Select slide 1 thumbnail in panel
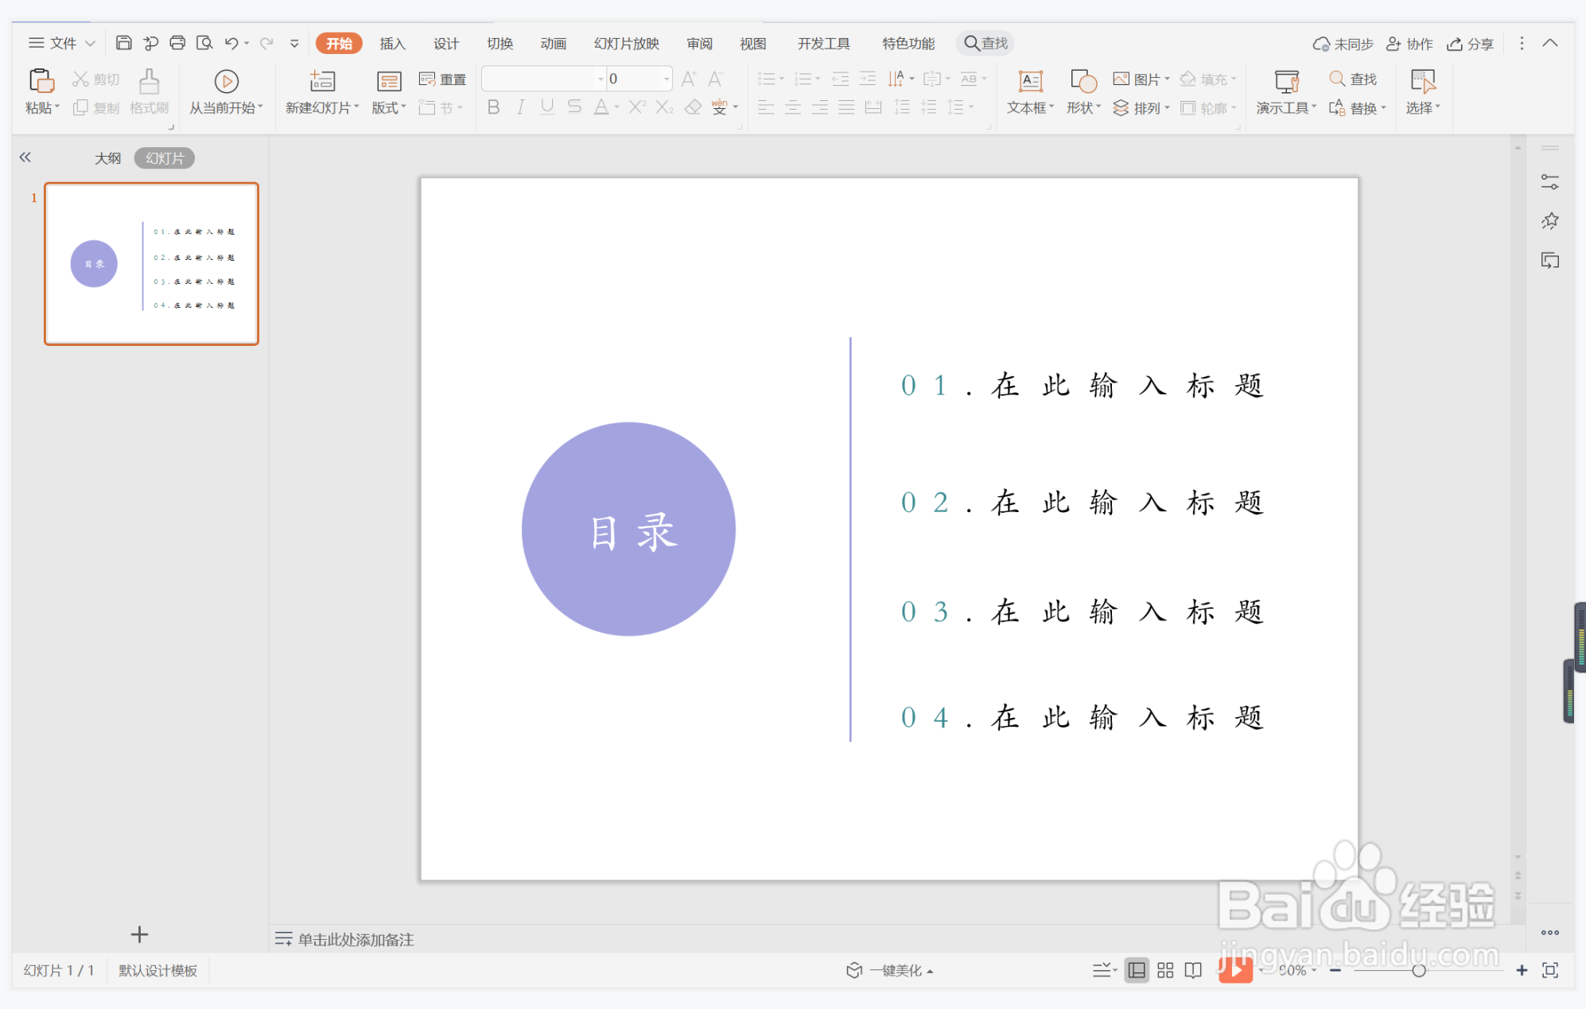Viewport: 1586px width, 1009px height. pos(150,263)
